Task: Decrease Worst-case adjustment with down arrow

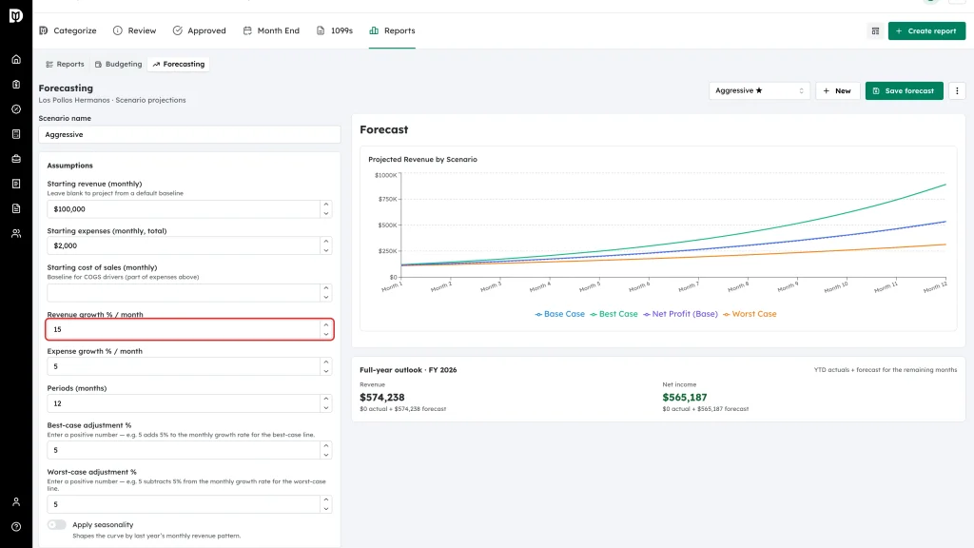Action: 326,509
